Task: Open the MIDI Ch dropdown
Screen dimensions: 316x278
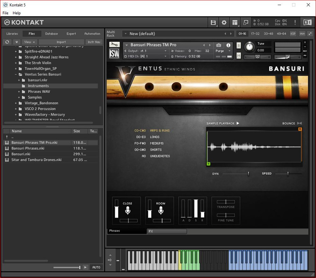Action: click(145, 56)
